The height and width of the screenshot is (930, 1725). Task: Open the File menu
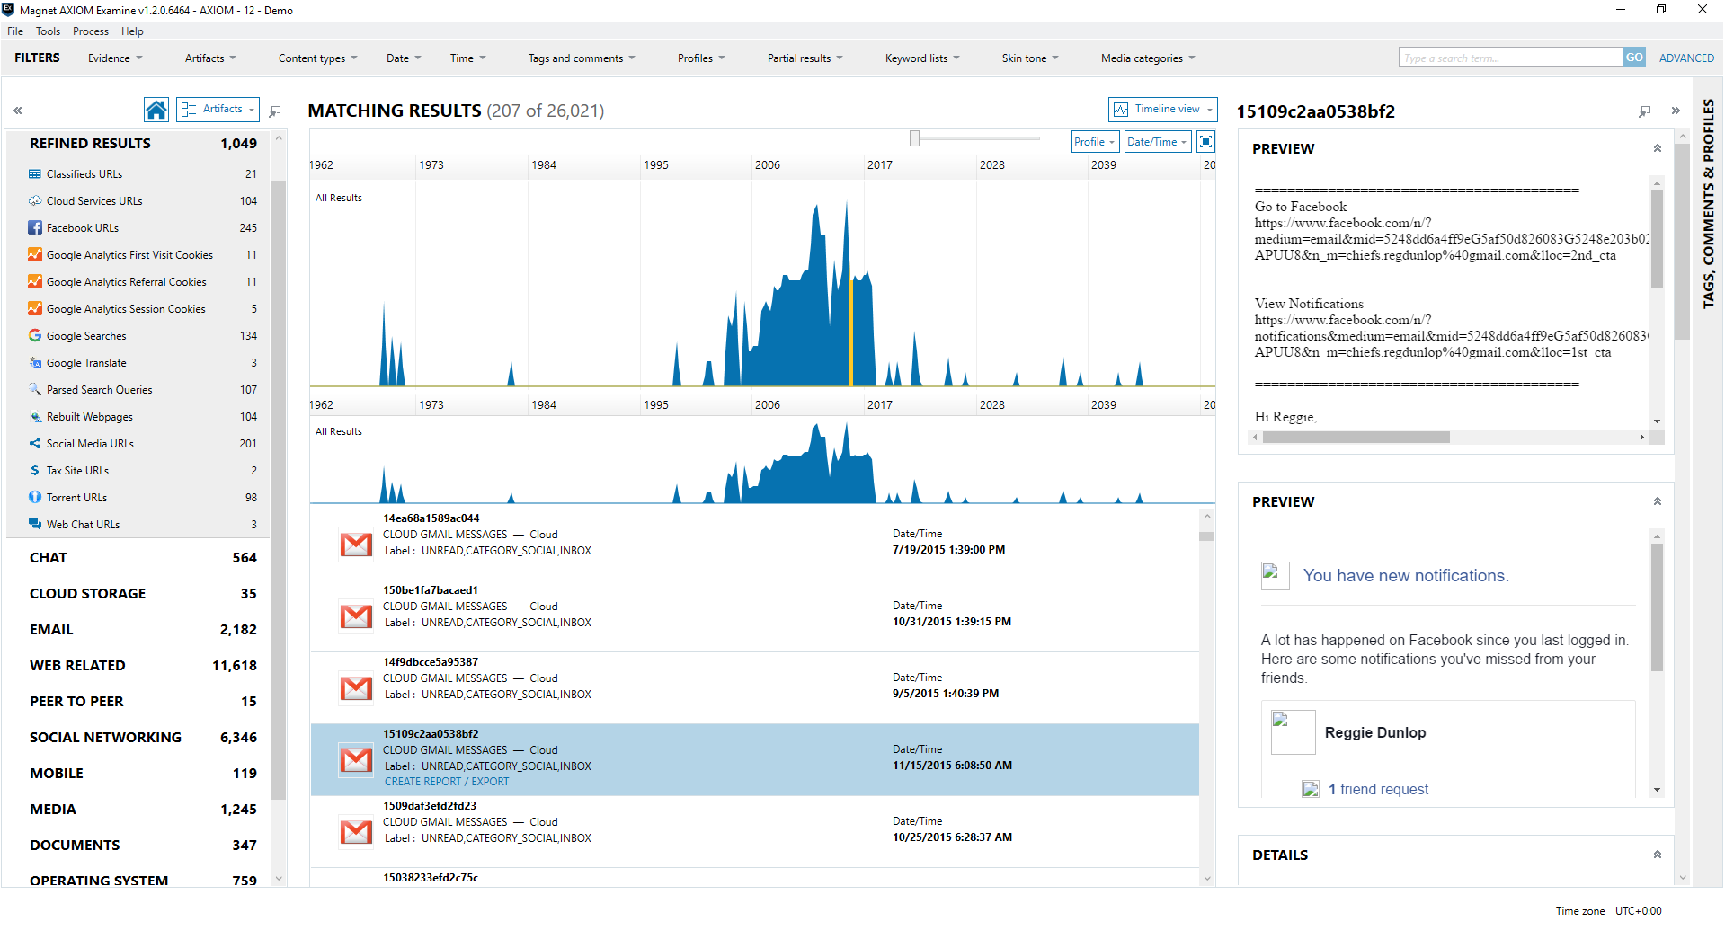(15, 31)
